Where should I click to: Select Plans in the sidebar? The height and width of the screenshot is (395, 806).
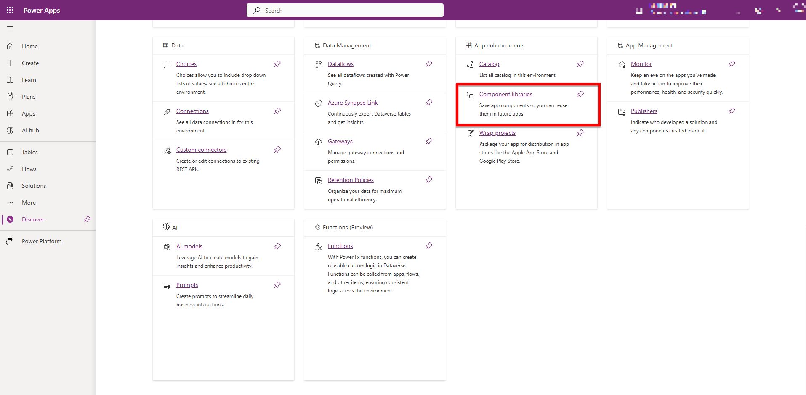pos(48,97)
